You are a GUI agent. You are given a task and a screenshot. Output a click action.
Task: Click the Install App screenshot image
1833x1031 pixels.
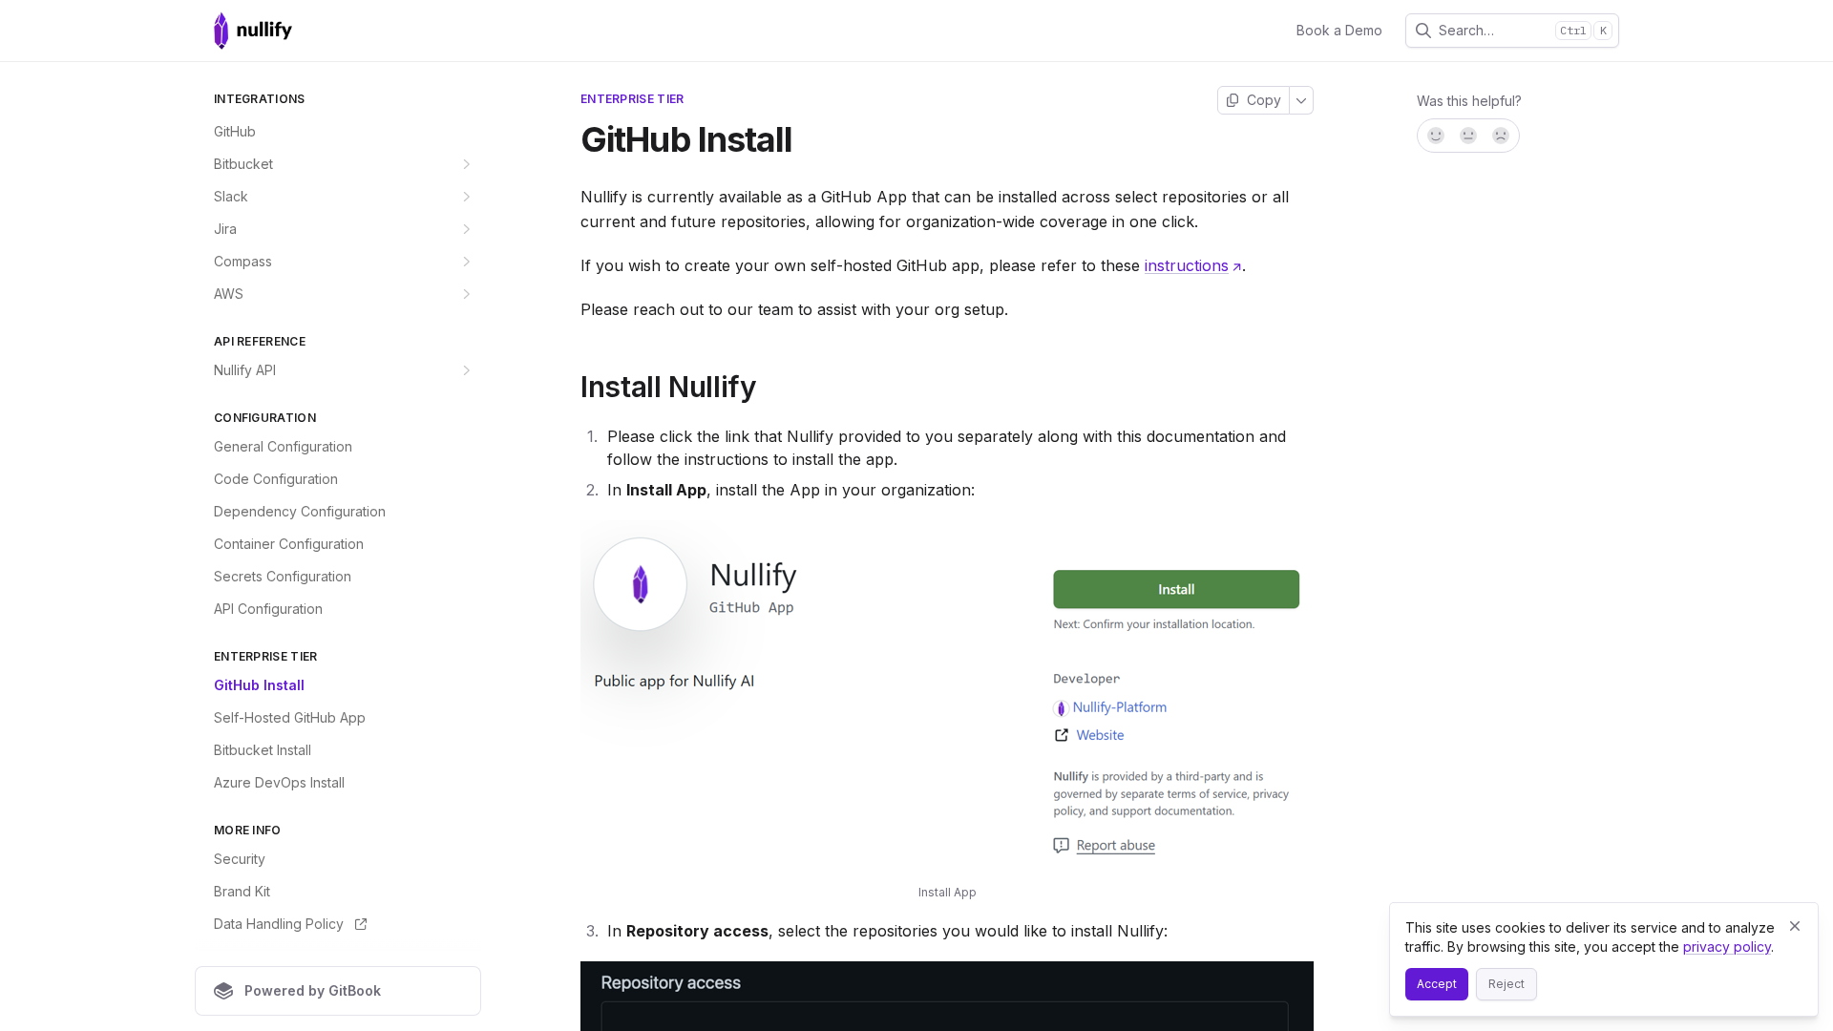[x=946, y=692]
